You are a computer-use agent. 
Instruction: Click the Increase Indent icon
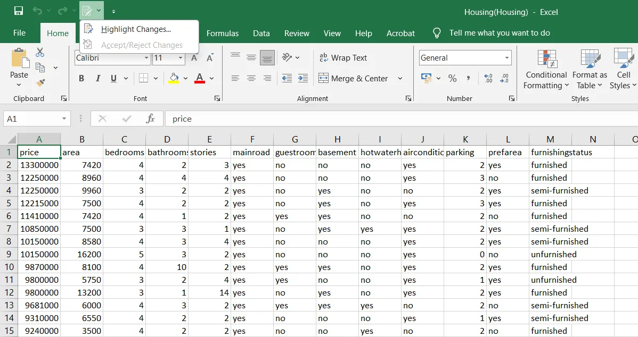click(x=302, y=78)
